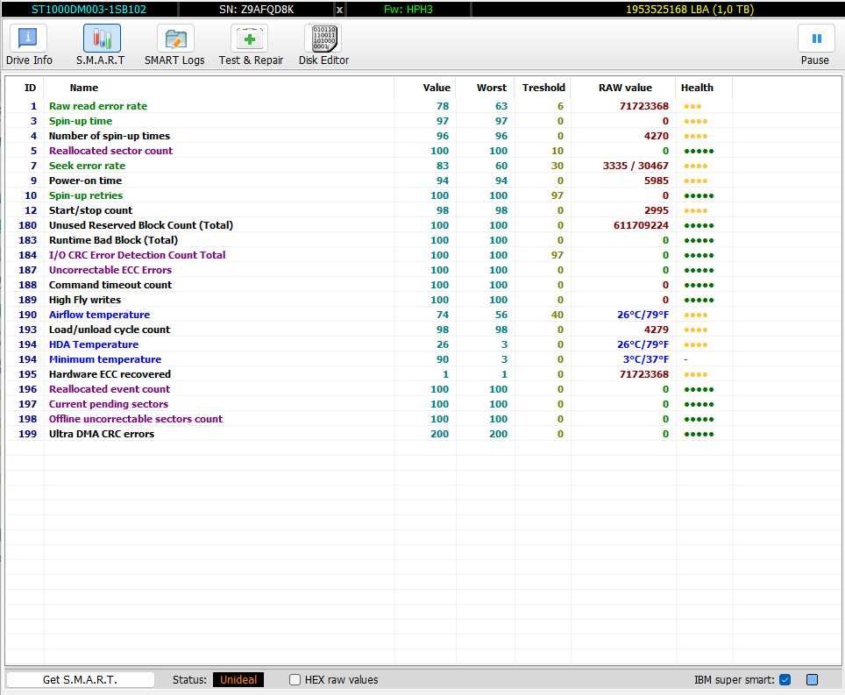845x695 pixels.
Task: Click the Health column header
Action: [x=697, y=88]
